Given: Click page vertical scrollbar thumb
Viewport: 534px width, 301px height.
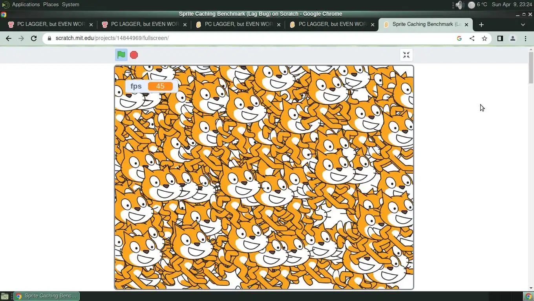Looking at the screenshot, I should (x=531, y=67).
